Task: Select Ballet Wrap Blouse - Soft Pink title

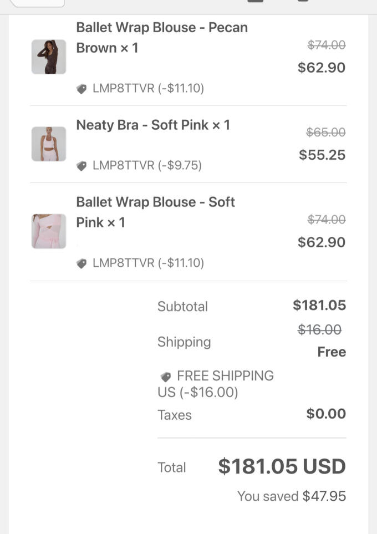Action: (155, 212)
